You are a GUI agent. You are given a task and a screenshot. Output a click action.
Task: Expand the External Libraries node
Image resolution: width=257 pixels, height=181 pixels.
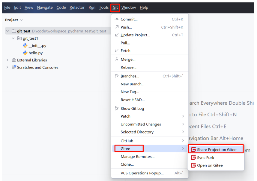click(x=7, y=60)
